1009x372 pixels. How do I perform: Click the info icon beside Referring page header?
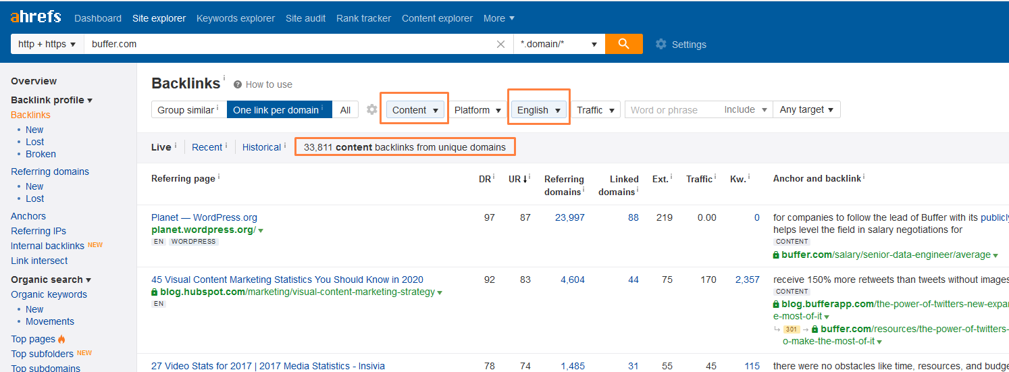[x=219, y=177]
